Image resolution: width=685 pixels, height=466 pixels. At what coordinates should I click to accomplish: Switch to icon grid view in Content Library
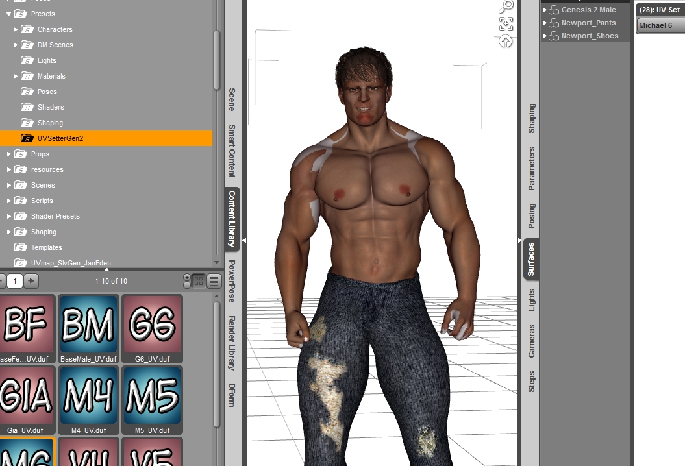[x=199, y=281]
